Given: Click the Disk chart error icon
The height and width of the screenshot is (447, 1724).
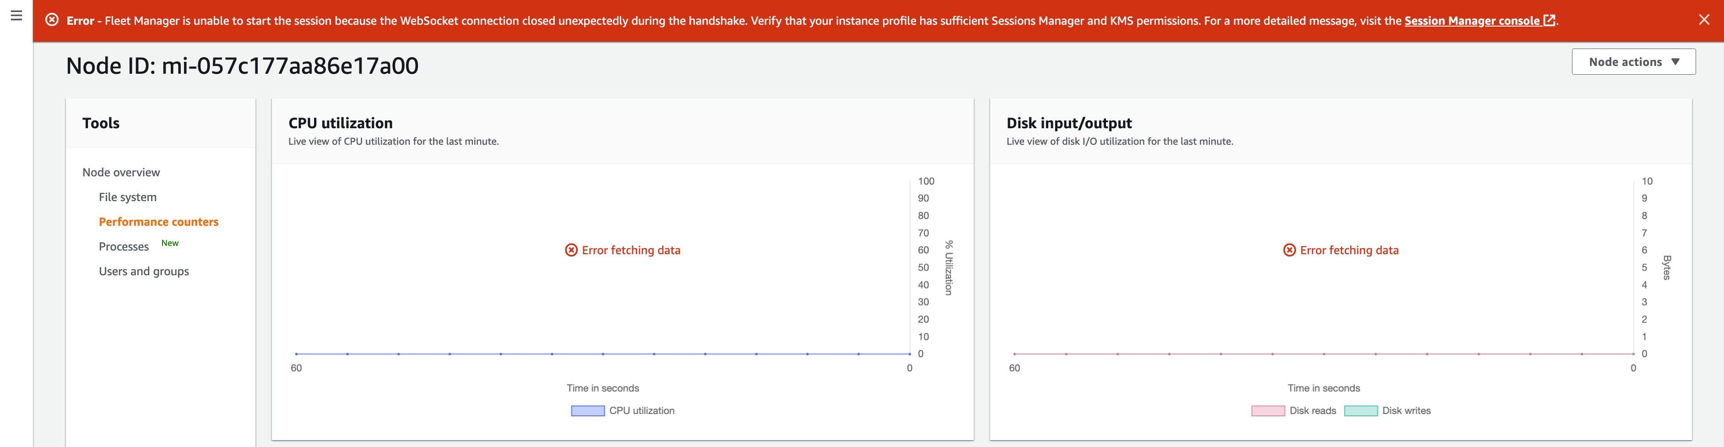Looking at the screenshot, I should coord(1289,250).
